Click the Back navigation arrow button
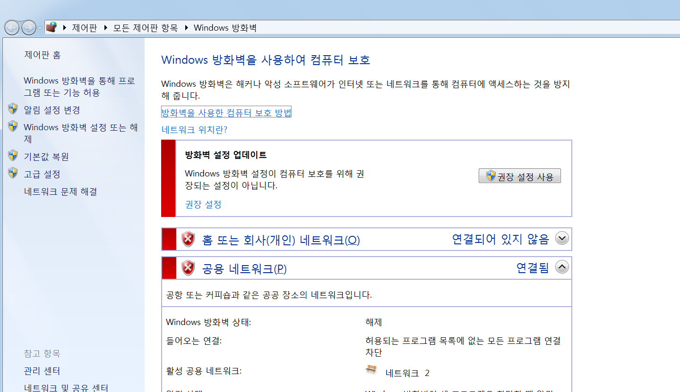This screenshot has width=680, height=392. 12,28
